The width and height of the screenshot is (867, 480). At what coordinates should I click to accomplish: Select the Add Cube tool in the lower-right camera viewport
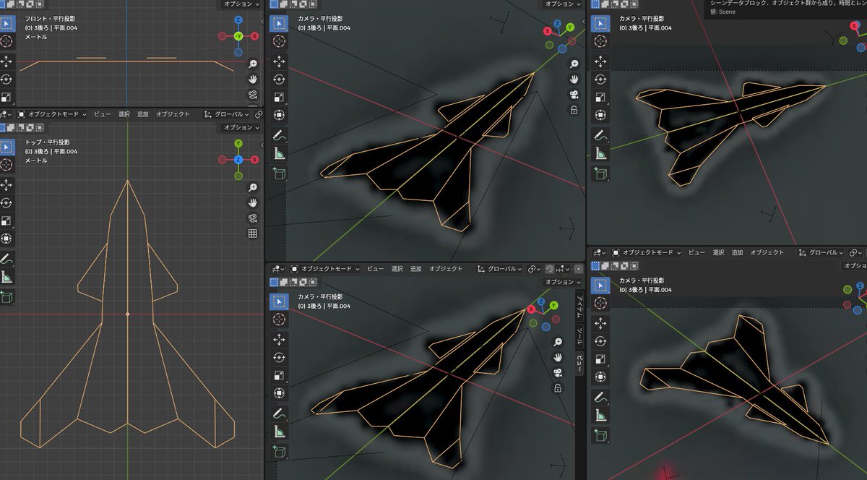point(600,435)
